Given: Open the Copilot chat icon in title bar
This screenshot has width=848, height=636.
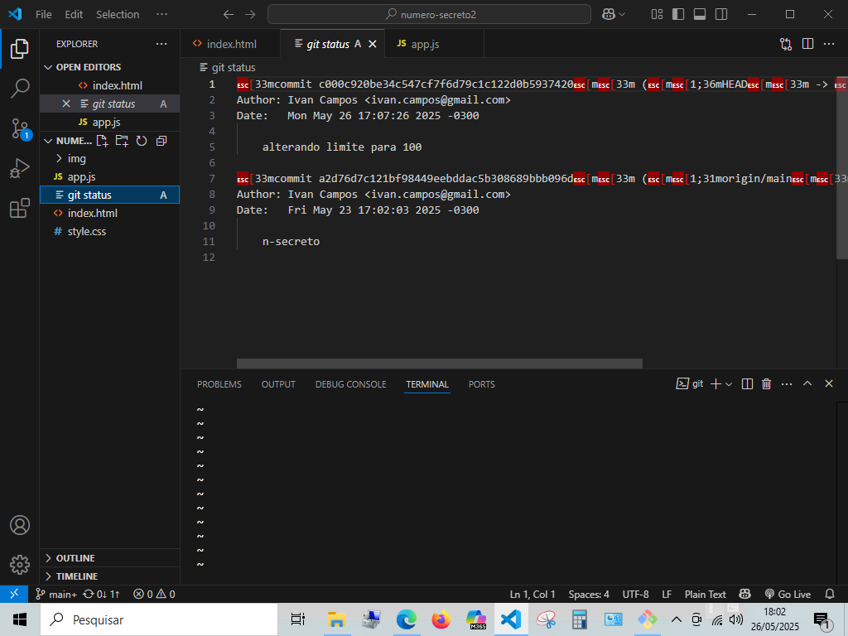Looking at the screenshot, I should (609, 15).
